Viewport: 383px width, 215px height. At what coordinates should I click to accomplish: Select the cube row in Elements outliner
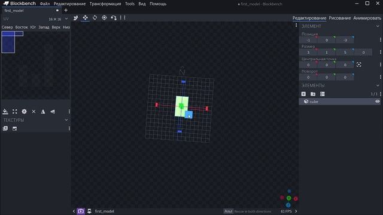point(339,102)
